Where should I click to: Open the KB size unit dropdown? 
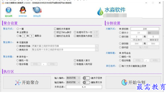[x=153, y=33]
